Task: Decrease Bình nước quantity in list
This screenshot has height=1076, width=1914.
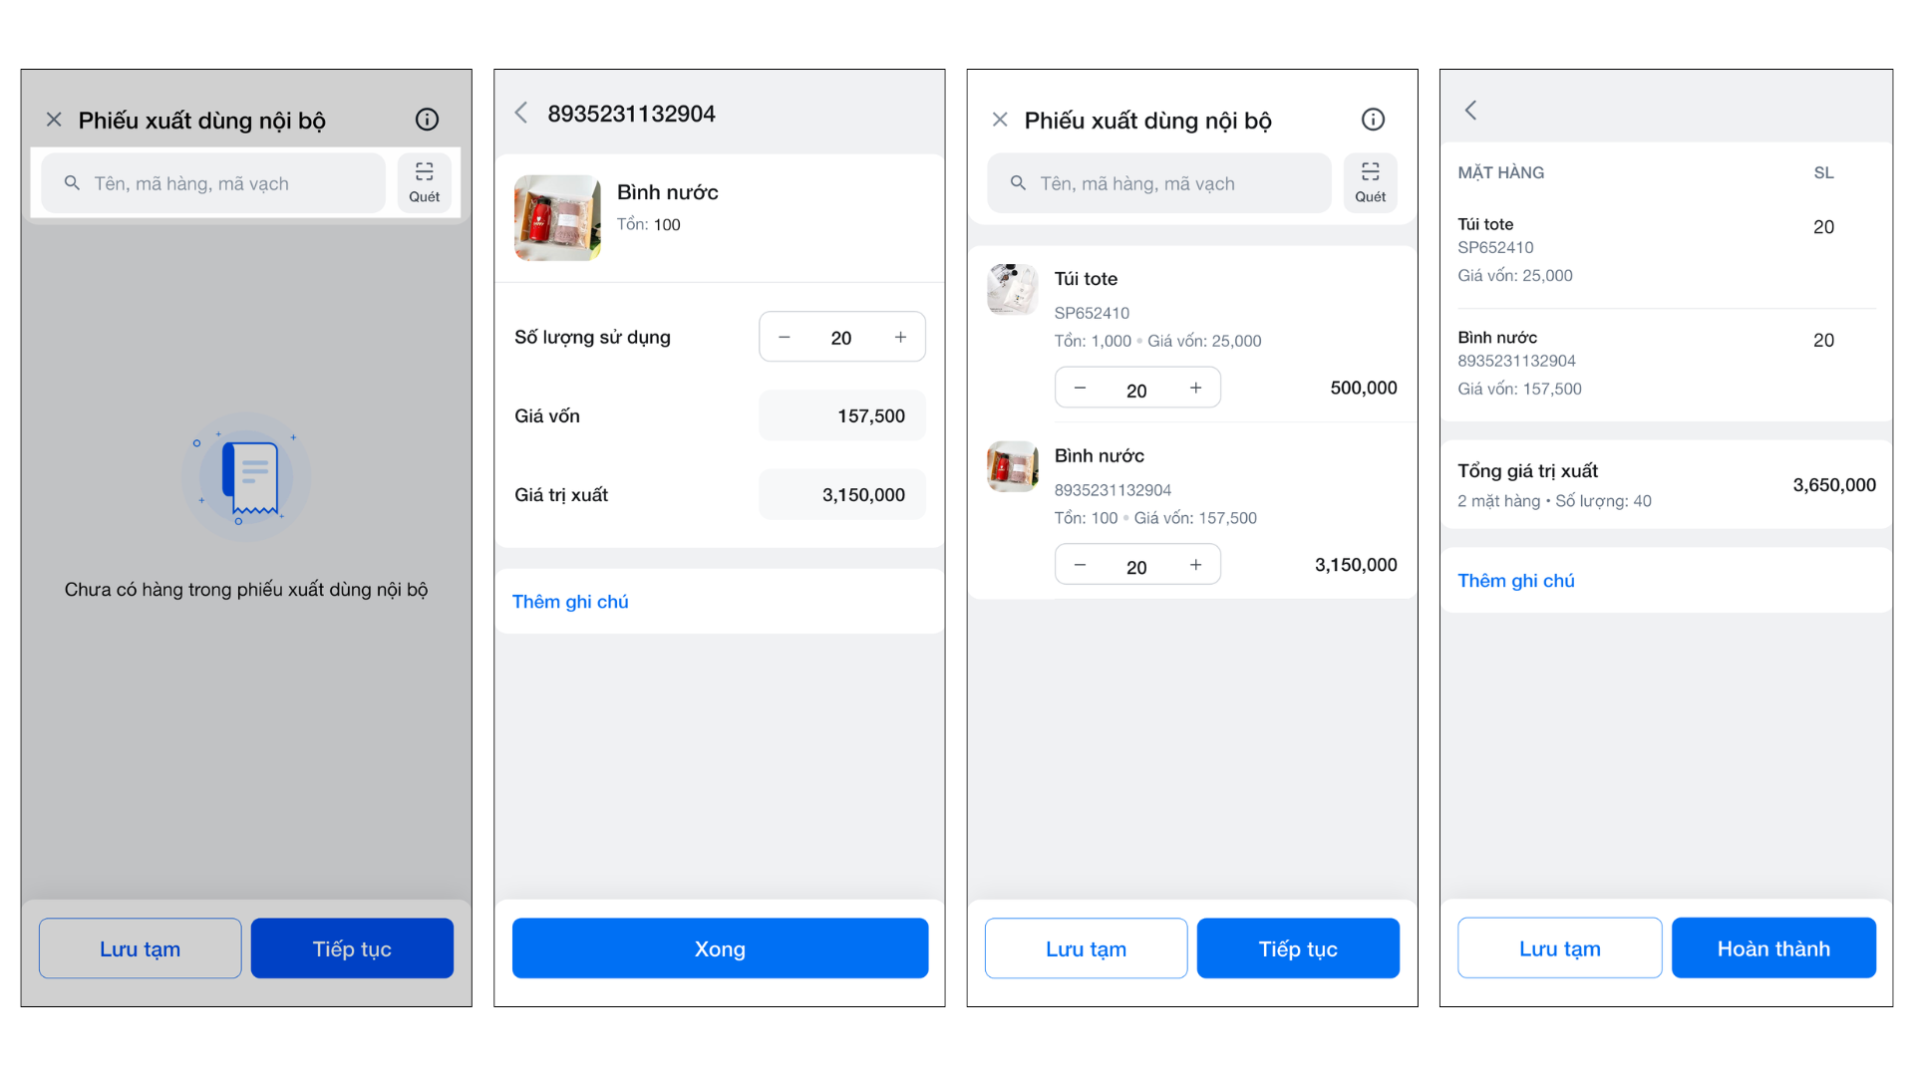Action: click(1080, 565)
